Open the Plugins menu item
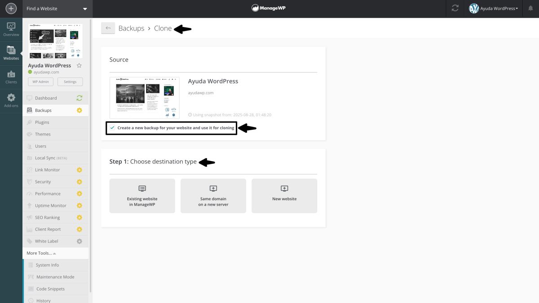Image resolution: width=539 pixels, height=303 pixels. click(43, 122)
